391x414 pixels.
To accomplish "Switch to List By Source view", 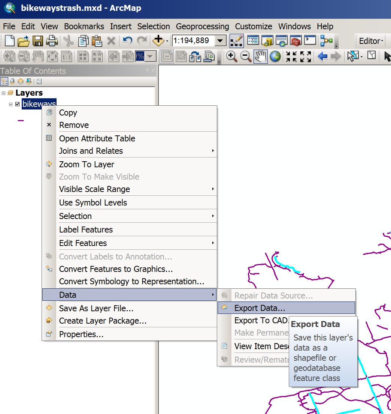I will pos(12,81).
